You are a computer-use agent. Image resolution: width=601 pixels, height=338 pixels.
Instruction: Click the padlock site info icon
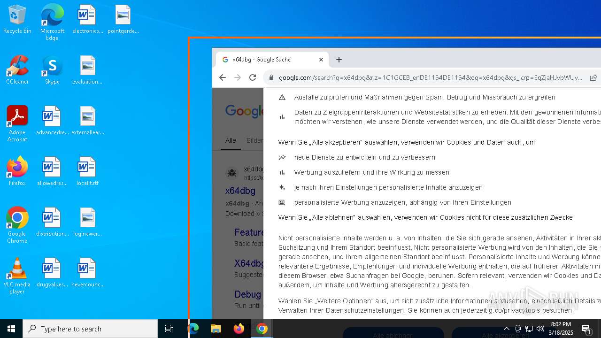tap(271, 77)
